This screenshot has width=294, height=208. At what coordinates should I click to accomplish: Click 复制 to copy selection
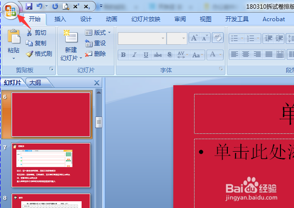(x=36, y=43)
